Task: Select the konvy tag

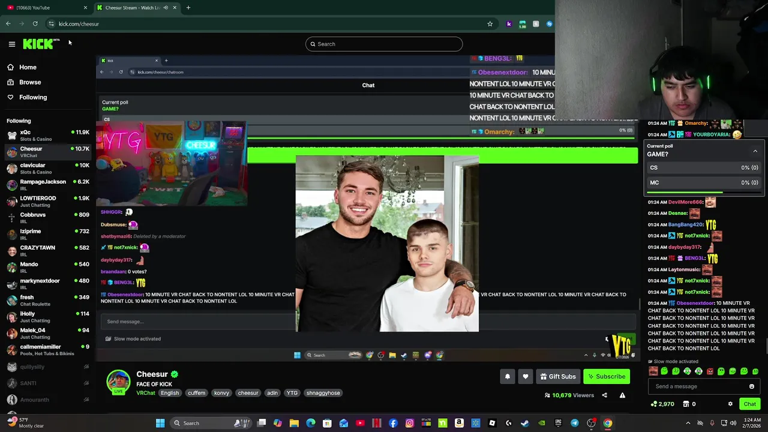Action: [x=221, y=393]
